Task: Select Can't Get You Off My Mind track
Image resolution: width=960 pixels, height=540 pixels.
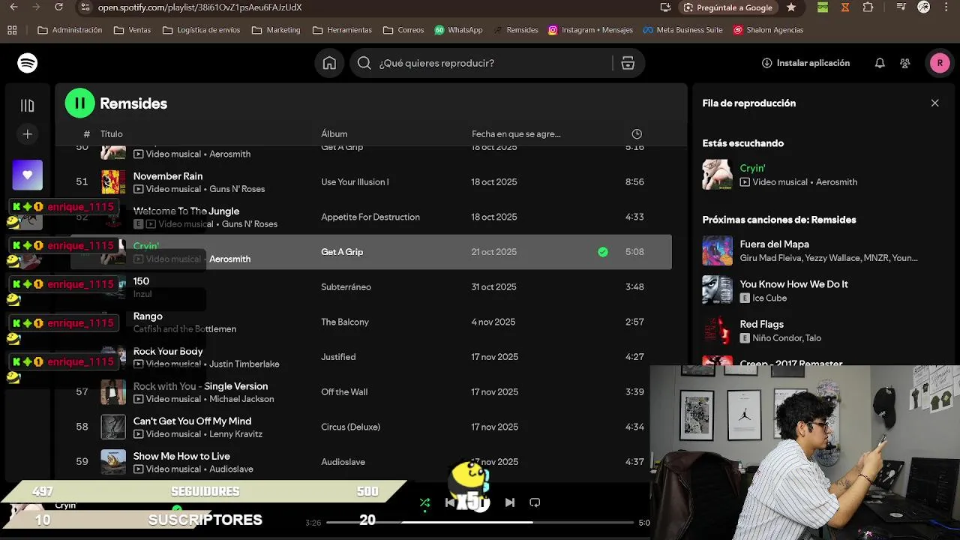Action: pyautogui.click(x=192, y=421)
